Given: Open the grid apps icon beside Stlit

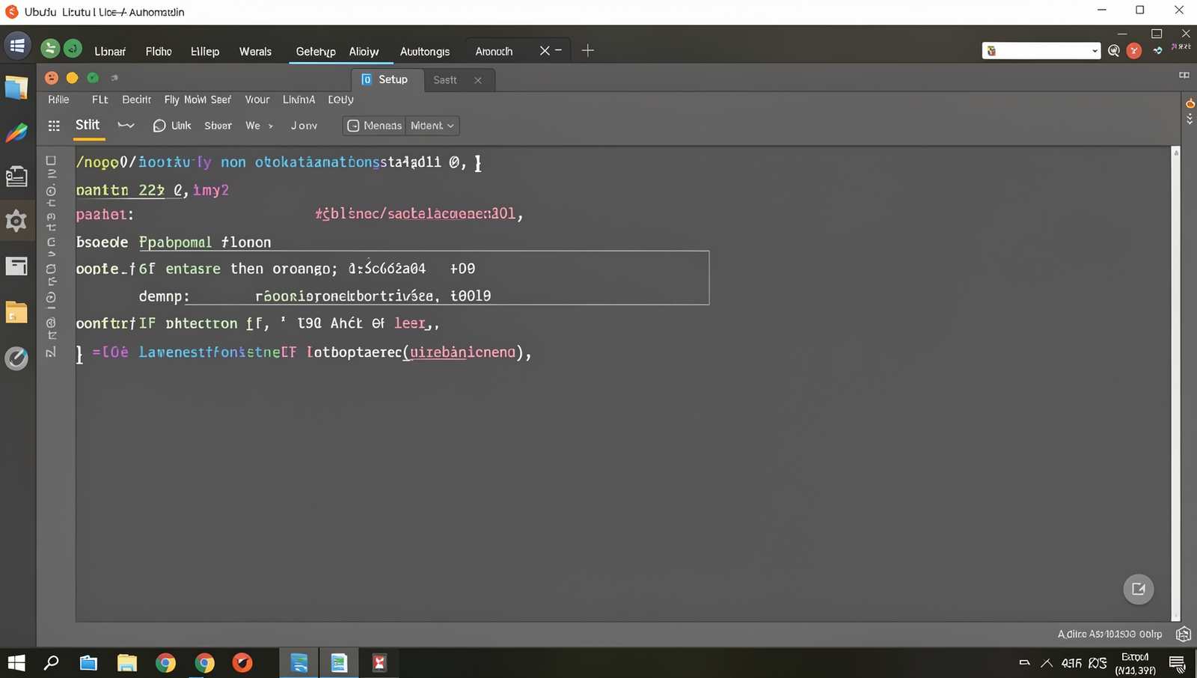Looking at the screenshot, I should pos(54,126).
